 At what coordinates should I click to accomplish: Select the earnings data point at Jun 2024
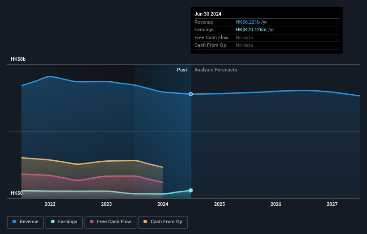click(191, 190)
